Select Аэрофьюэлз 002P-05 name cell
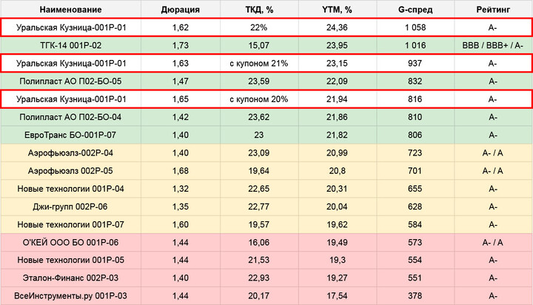This screenshot has width=533, height=305. tap(70, 171)
